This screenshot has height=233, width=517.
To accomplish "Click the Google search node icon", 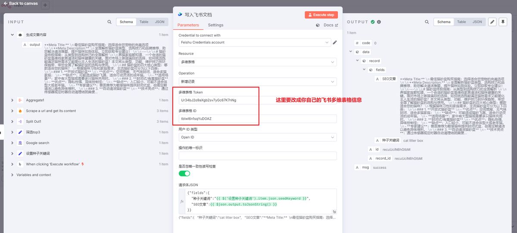I will click(x=20, y=143).
